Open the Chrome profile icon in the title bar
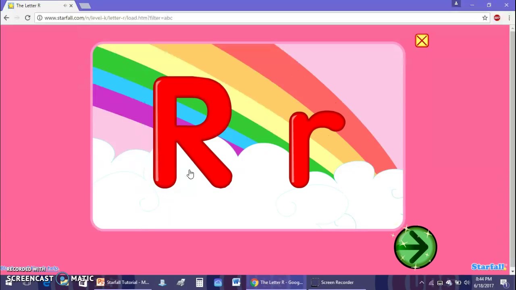The width and height of the screenshot is (516, 290). point(456,3)
